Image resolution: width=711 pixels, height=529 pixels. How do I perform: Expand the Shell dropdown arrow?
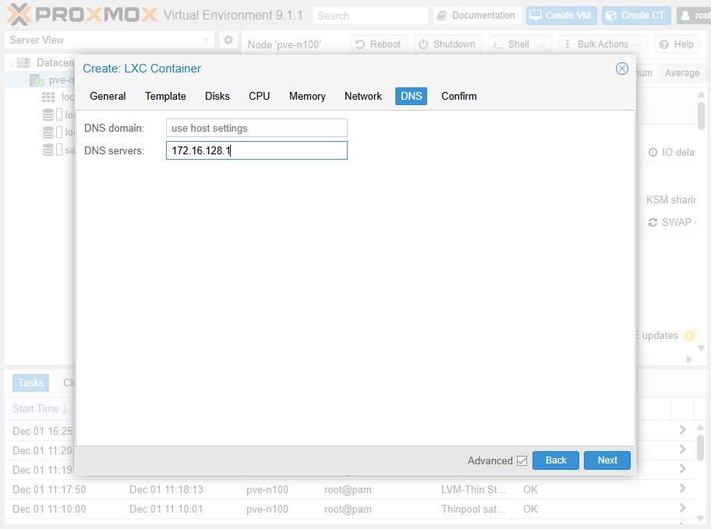[x=543, y=44]
